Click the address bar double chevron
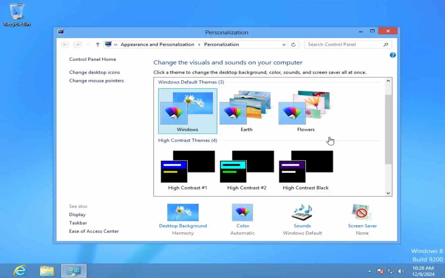 (116, 44)
